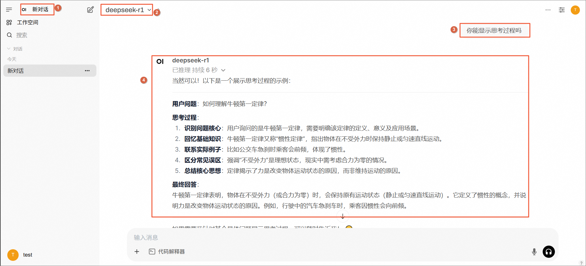Toggle the sidebar with the hamburger icon

pos(9,10)
